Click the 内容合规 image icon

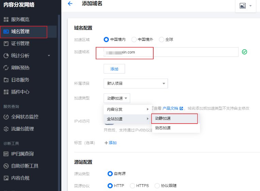(x=6, y=178)
